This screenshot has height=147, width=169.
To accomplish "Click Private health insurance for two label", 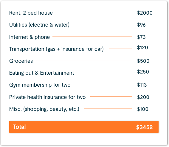I will (x=47, y=97).
